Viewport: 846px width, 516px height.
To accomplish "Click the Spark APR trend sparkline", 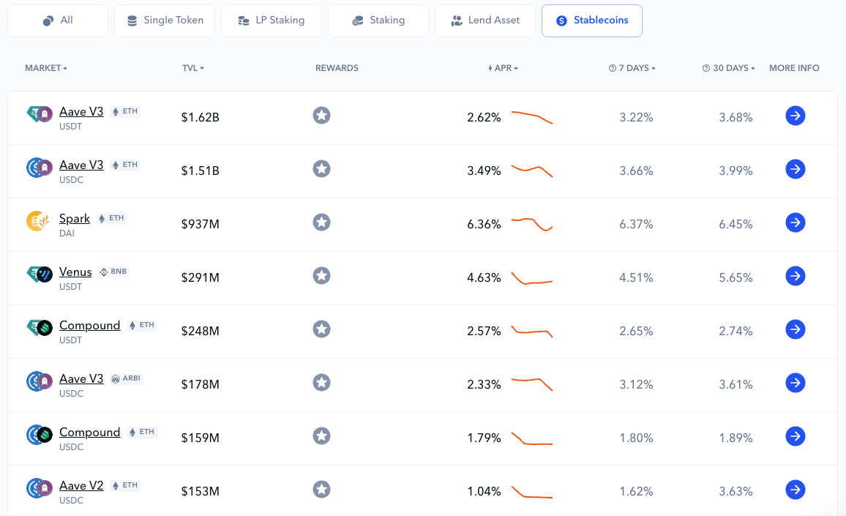I will (532, 224).
